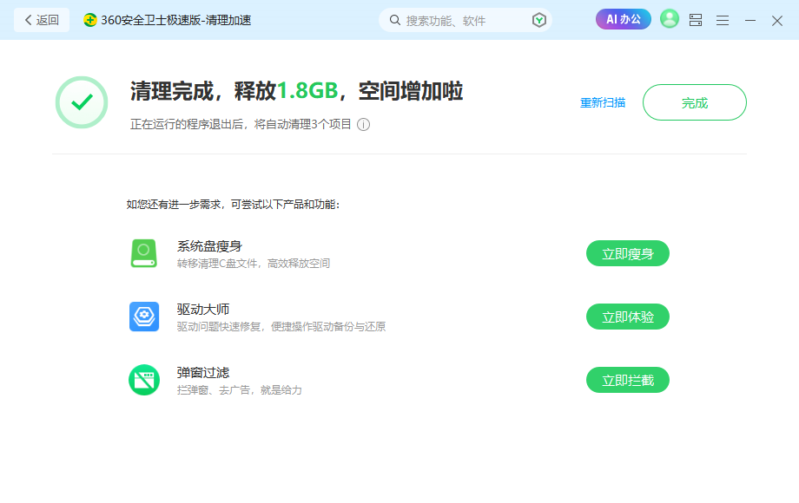Open the user avatar icon
This screenshot has width=799, height=503.
(669, 18)
